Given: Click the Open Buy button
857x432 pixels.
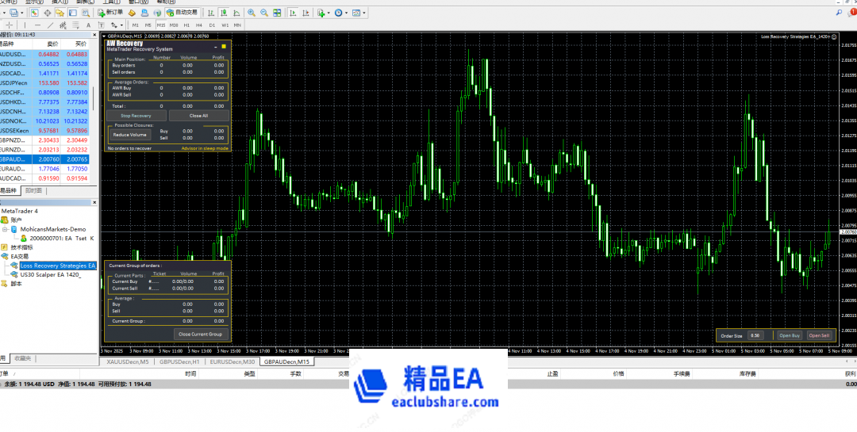Looking at the screenshot, I should click(790, 335).
